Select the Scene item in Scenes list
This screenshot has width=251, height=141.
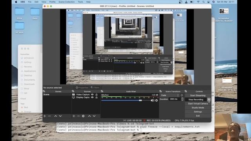point(57,94)
